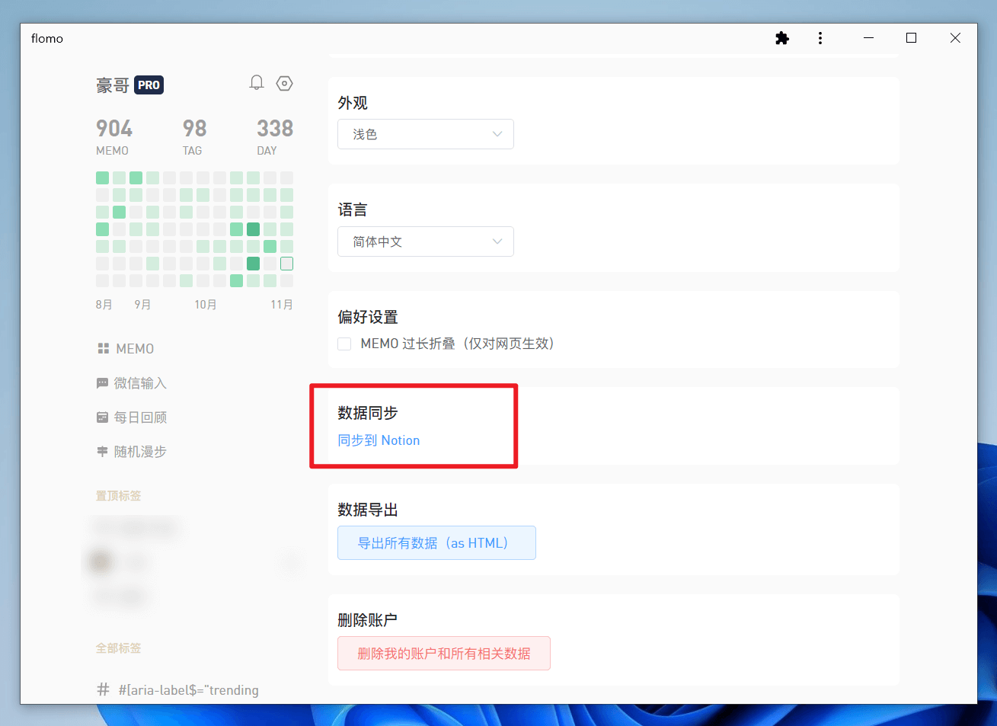The height and width of the screenshot is (726, 997).
Task: Maximize the flomo window
Action: click(x=911, y=38)
